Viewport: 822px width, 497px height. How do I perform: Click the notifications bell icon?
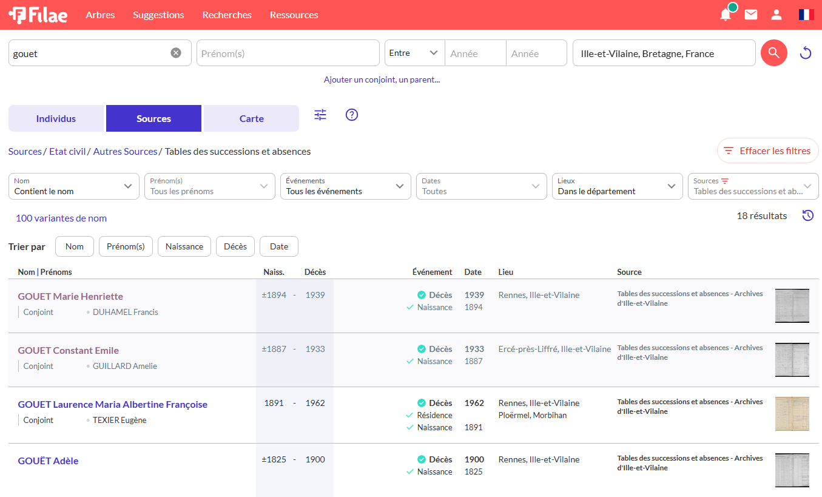(x=726, y=15)
